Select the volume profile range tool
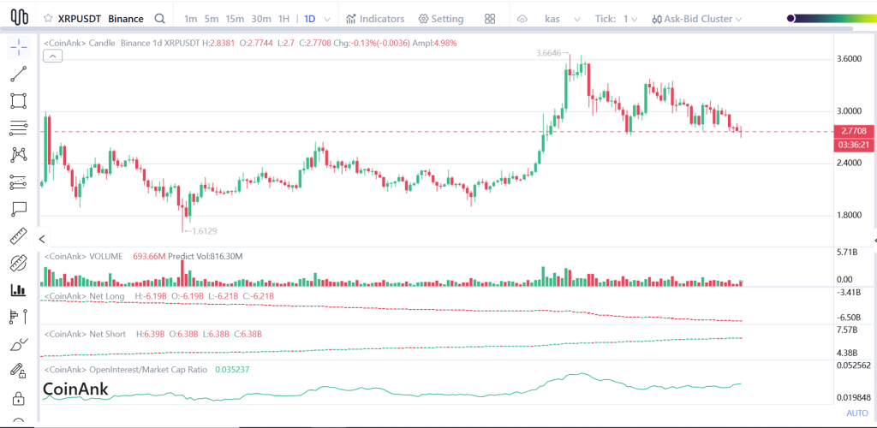 pyautogui.click(x=19, y=317)
